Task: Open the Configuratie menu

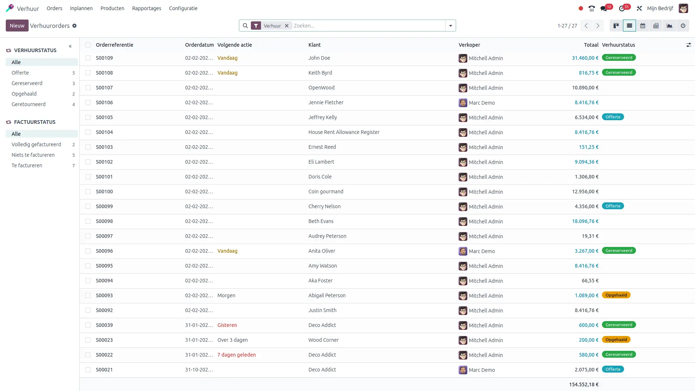Action: [183, 8]
